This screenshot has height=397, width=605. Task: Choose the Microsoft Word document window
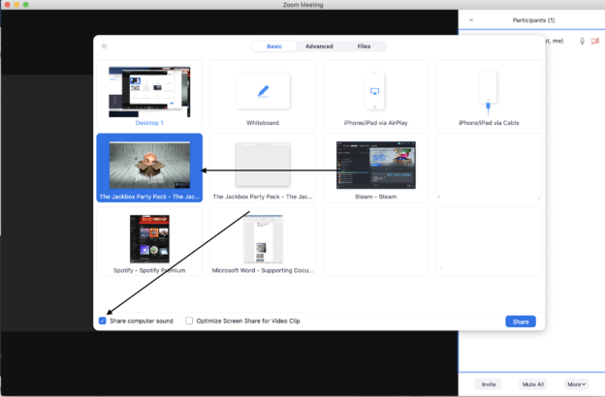coord(263,242)
